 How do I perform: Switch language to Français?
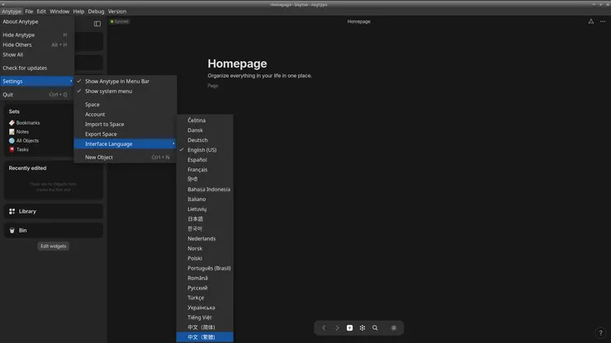pyautogui.click(x=205, y=170)
